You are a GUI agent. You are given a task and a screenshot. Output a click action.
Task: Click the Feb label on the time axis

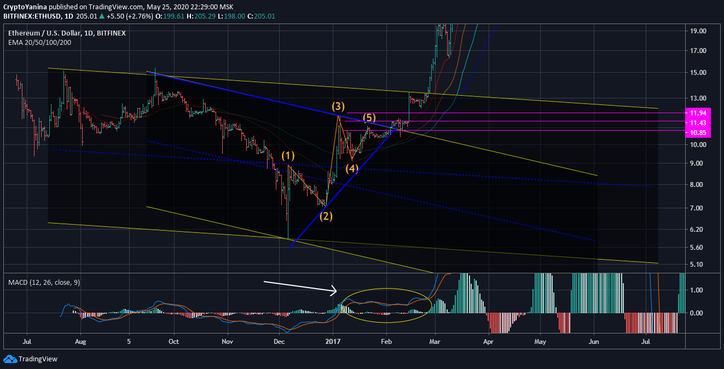pyautogui.click(x=386, y=342)
